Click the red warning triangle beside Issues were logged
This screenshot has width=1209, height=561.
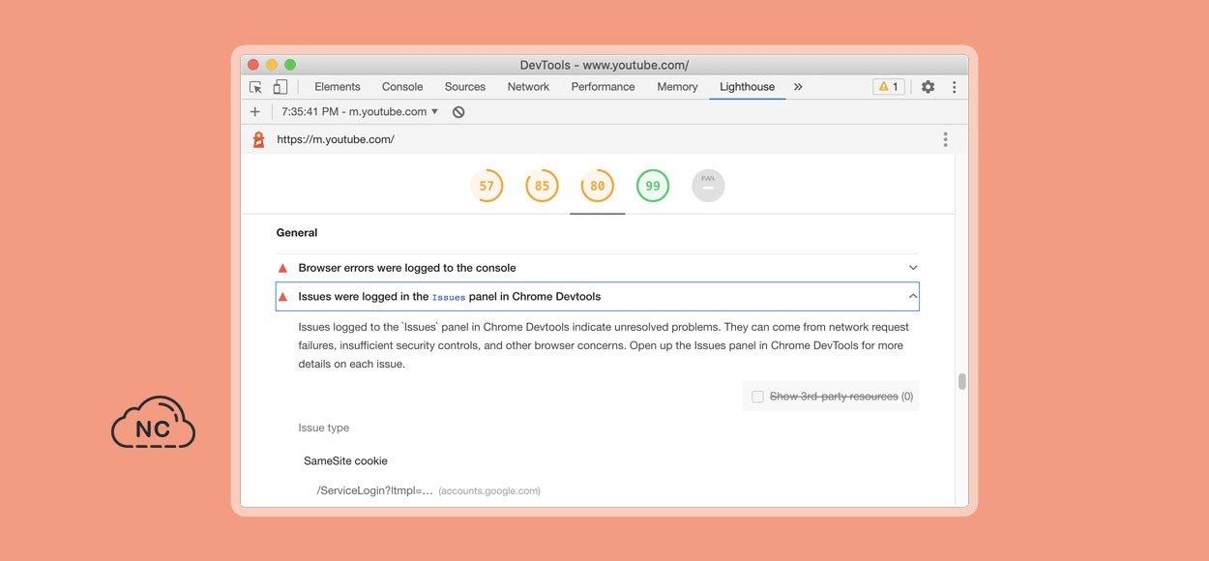[x=282, y=297]
